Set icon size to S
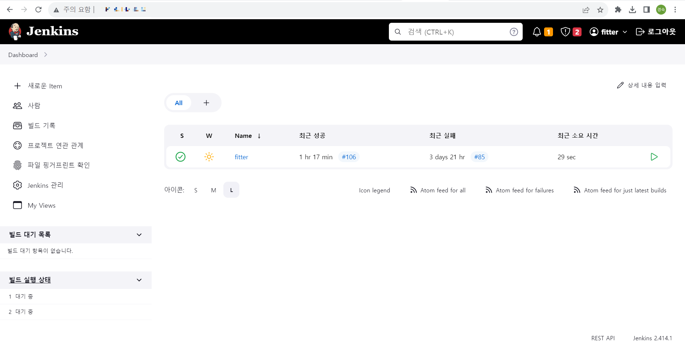The height and width of the screenshot is (352, 685). (x=196, y=190)
